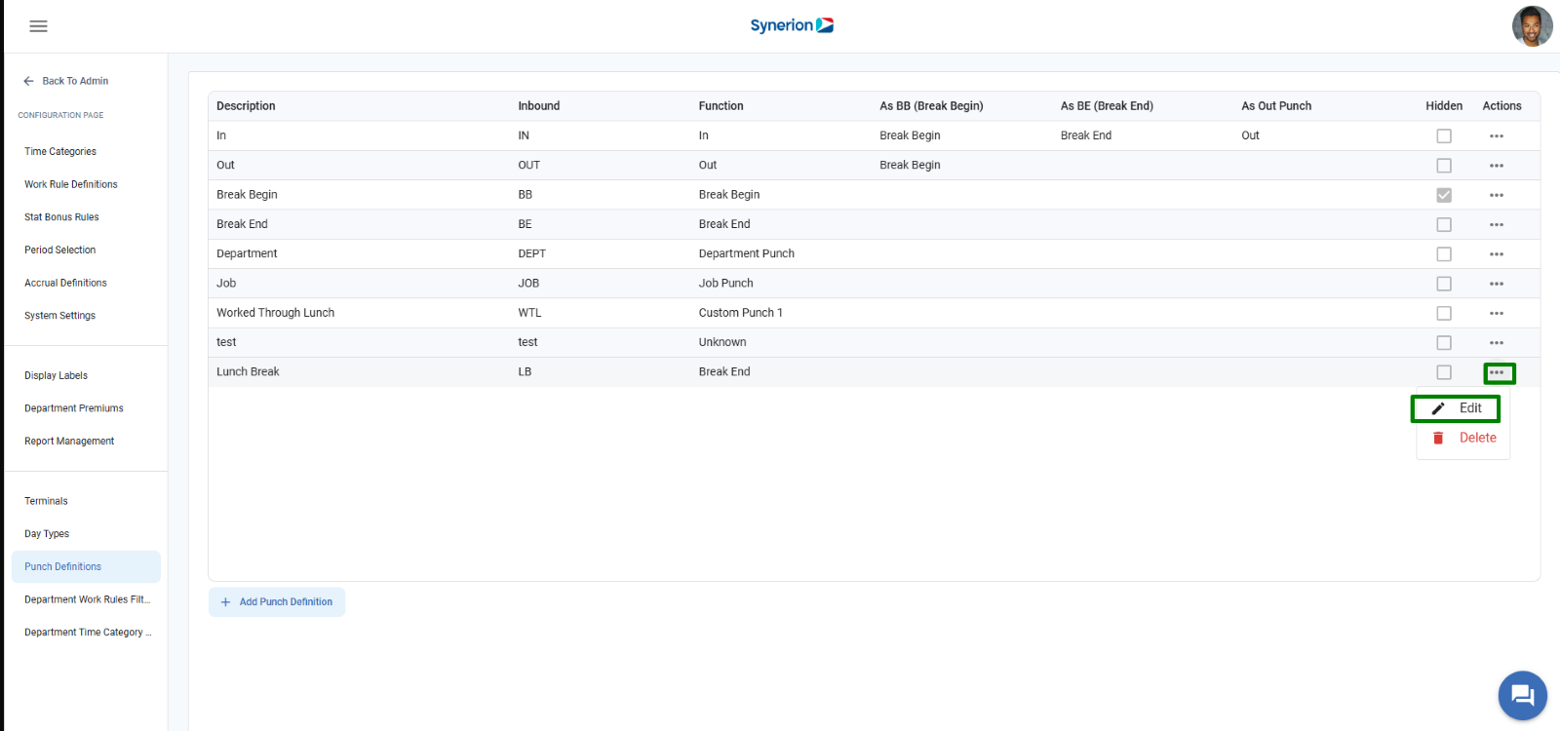Open actions menu for Break Begin row

pyautogui.click(x=1497, y=195)
